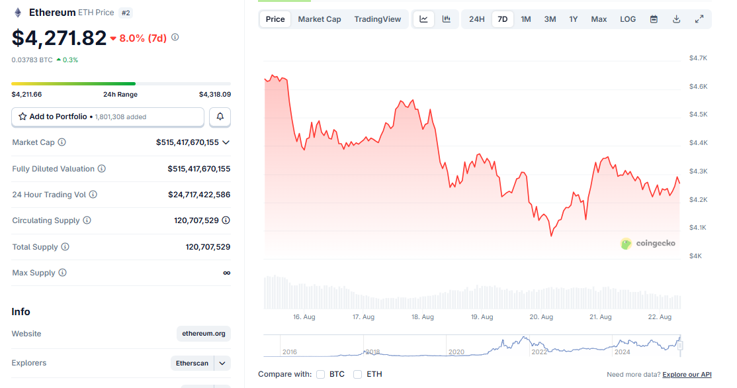Viewport: 737px width, 388px height.
Task: Open the calendar date range picker
Action: 654,19
